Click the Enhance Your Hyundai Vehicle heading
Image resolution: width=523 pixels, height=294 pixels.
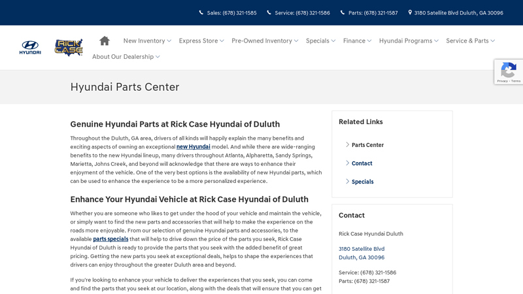189,199
